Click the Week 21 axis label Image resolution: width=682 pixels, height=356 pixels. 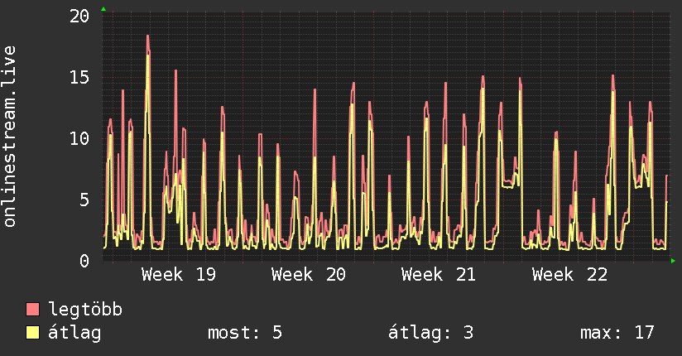tap(439, 275)
